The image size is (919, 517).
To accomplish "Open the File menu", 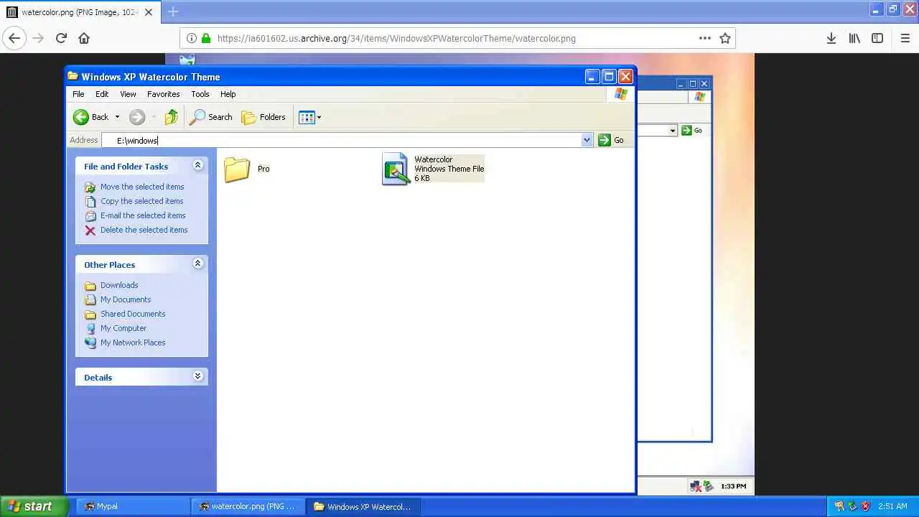I will tap(78, 94).
